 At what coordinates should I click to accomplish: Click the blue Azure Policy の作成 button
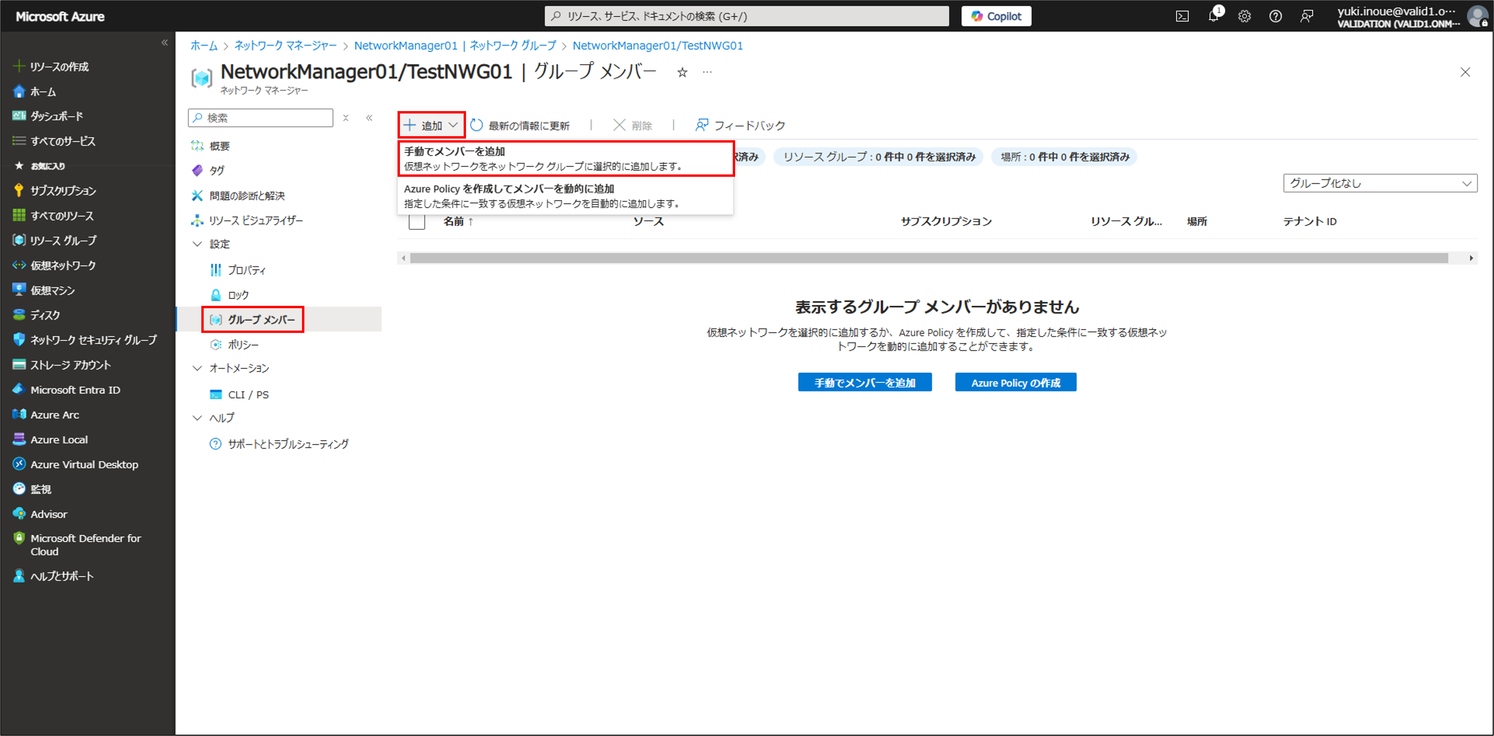1015,382
